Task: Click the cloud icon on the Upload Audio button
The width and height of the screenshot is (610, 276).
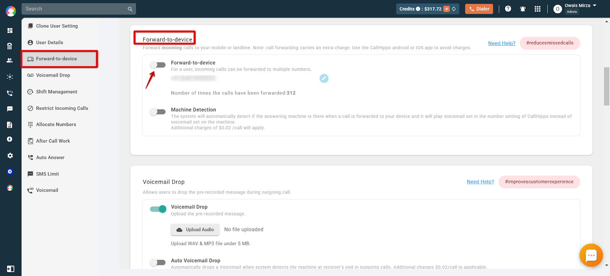Action: [x=179, y=230]
